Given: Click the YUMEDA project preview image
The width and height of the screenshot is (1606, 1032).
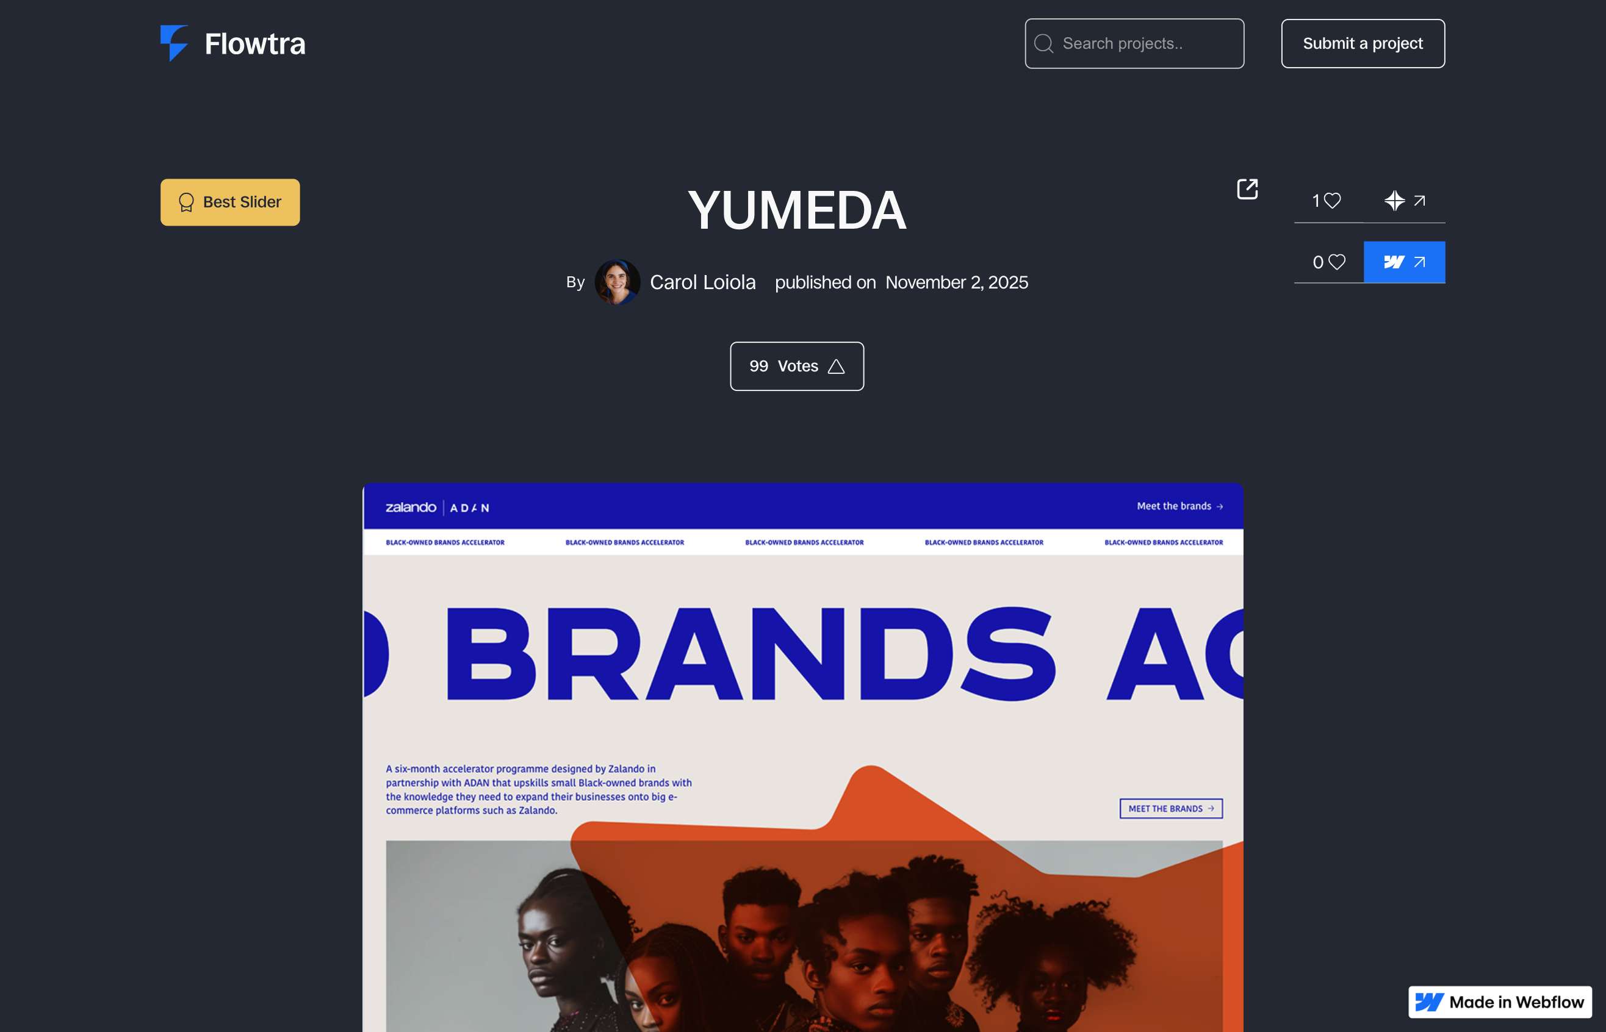Looking at the screenshot, I should click(x=803, y=758).
